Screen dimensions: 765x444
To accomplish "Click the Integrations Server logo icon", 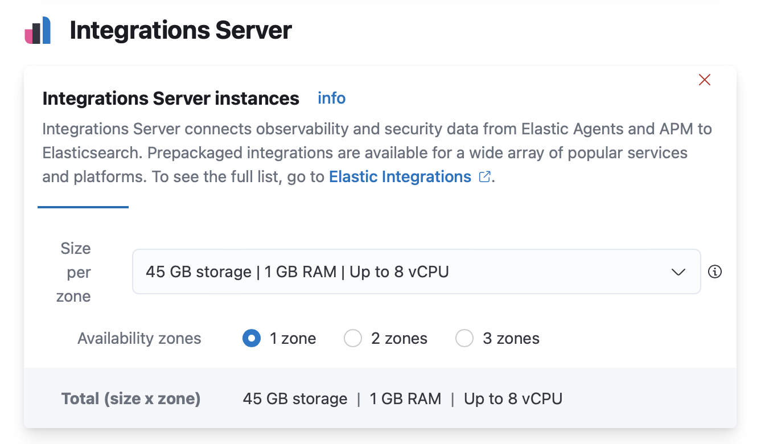I will pos(36,30).
